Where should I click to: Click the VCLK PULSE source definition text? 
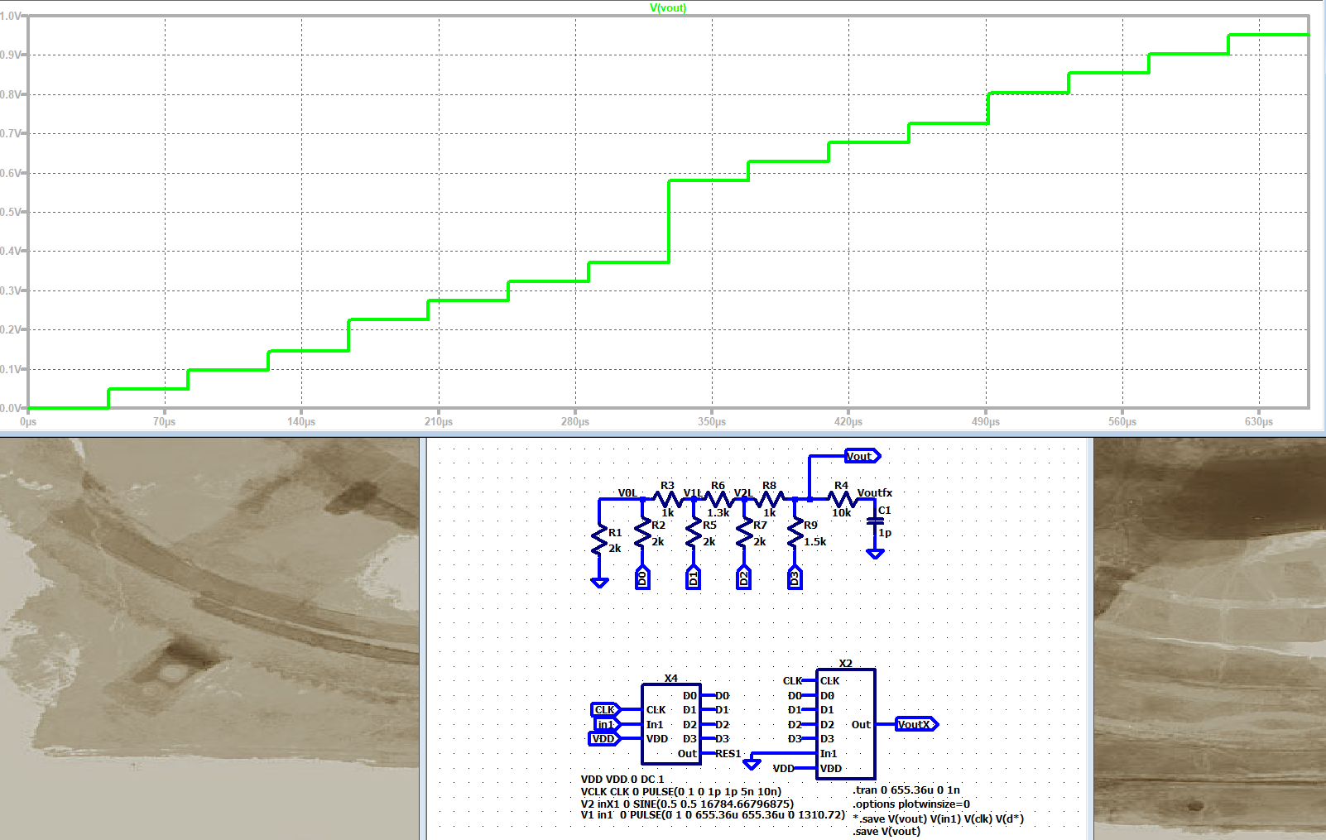[680, 791]
